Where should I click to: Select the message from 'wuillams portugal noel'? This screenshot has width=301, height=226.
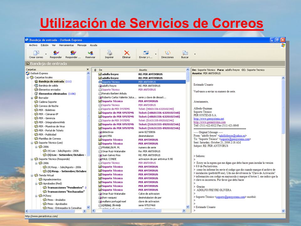pos(142,202)
